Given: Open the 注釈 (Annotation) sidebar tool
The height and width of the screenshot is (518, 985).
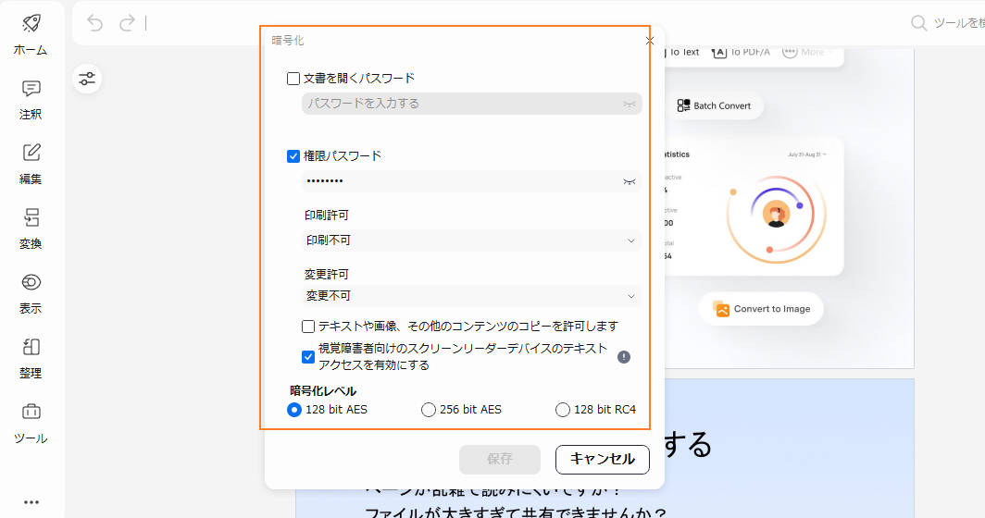Looking at the screenshot, I should pos(31,101).
